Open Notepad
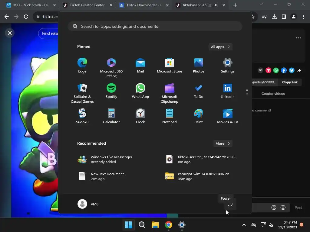The height and width of the screenshot is (232, 310). coord(170,116)
